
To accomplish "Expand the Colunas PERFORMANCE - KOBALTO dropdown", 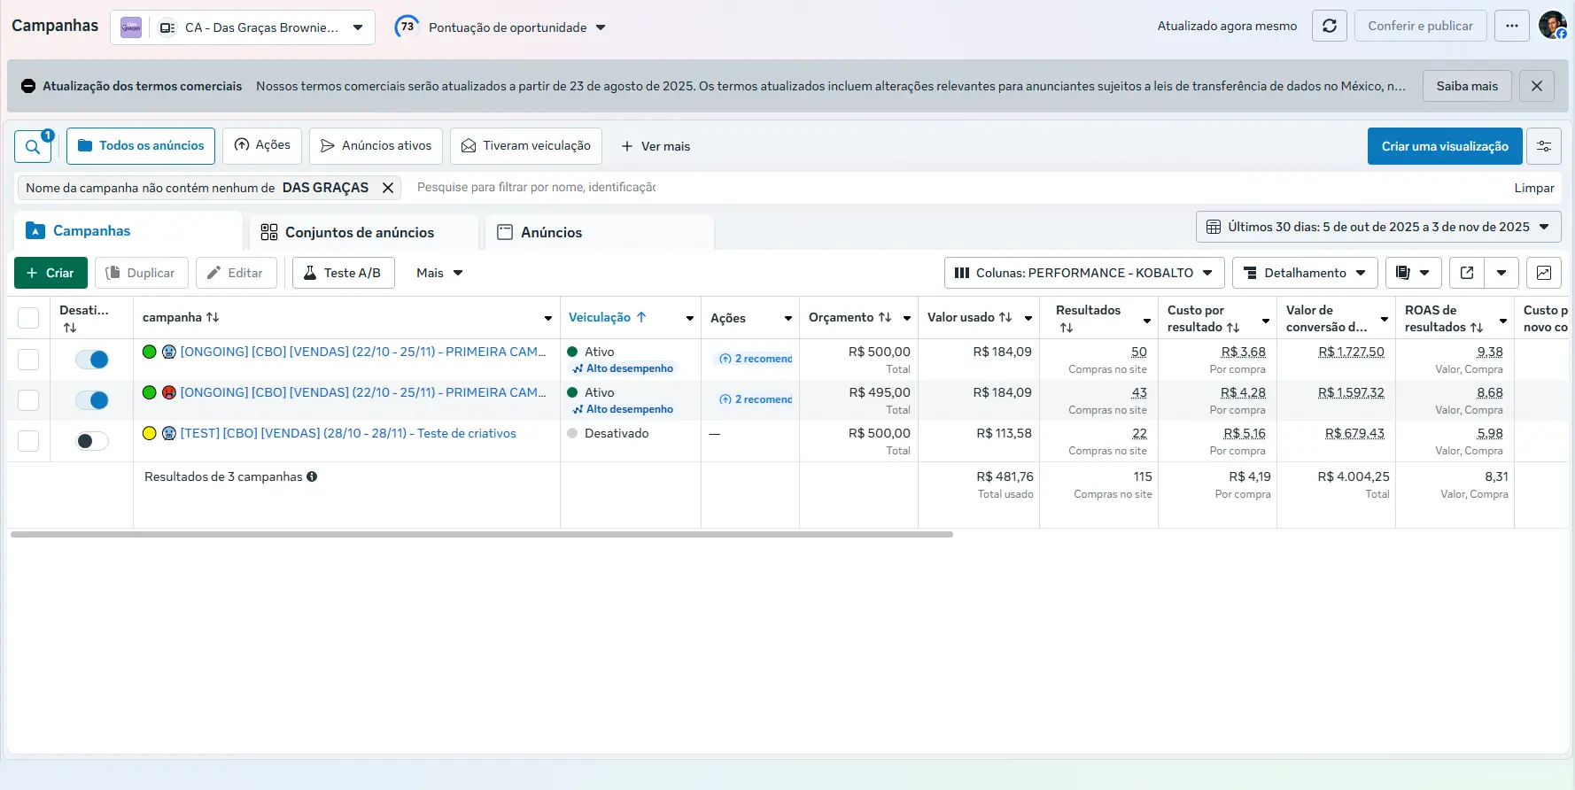I will (x=1083, y=273).
